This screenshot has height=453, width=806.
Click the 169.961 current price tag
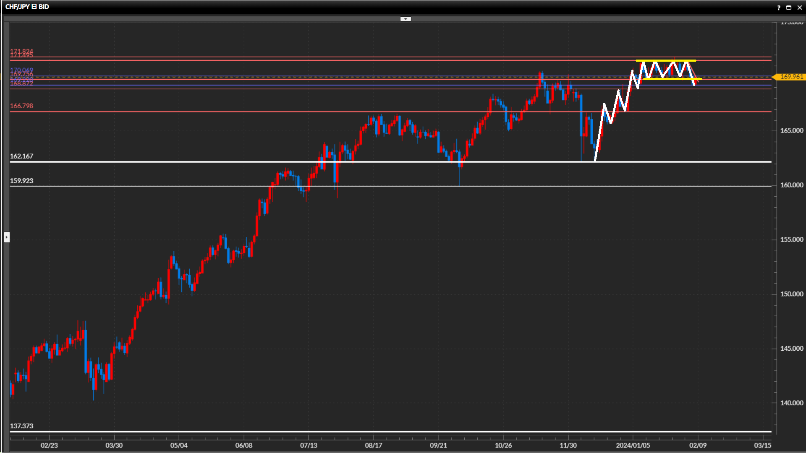tap(791, 77)
